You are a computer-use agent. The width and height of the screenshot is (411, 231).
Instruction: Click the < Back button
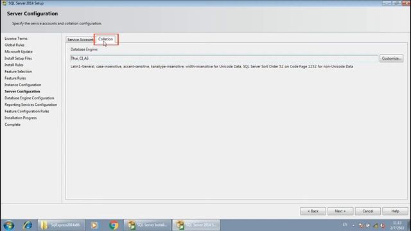(313, 211)
